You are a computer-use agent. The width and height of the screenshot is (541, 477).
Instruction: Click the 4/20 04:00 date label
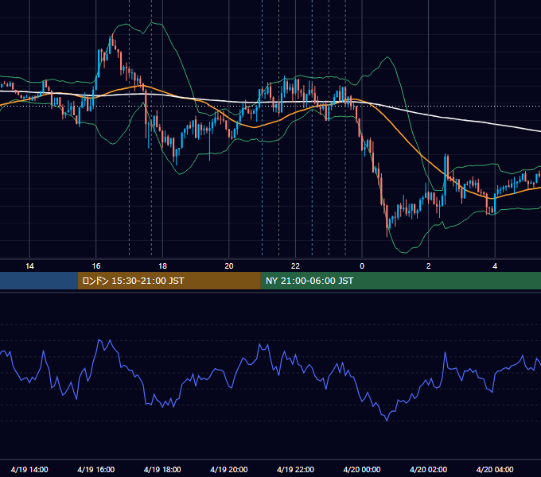coord(495,469)
